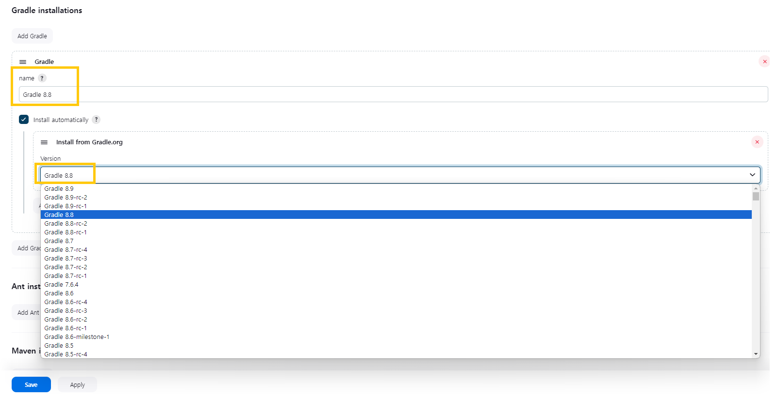Delete the Install from Gradle.org installer

757,142
